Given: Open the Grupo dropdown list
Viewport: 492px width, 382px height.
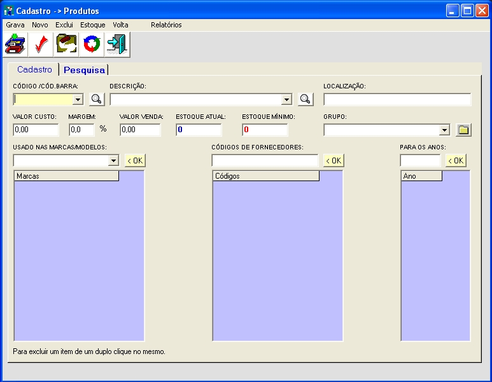Looking at the screenshot, I should pyautogui.click(x=444, y=130).
